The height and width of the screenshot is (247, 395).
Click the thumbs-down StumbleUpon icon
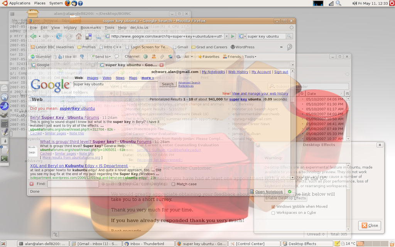point(82,57)
